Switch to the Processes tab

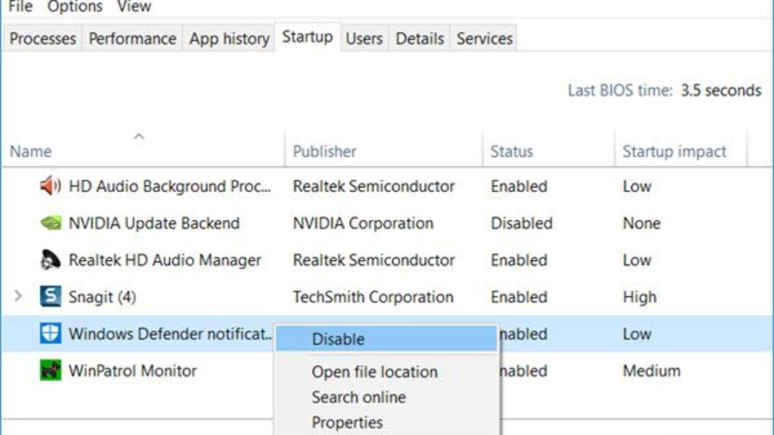43,39
